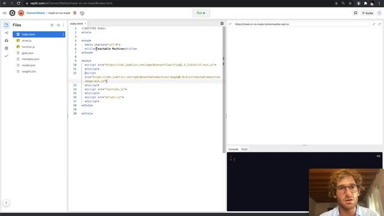Image resolution: width=384 pixels, height=216 pixels.
Task: Bookmark the page with the star icon
Action: 350,3
